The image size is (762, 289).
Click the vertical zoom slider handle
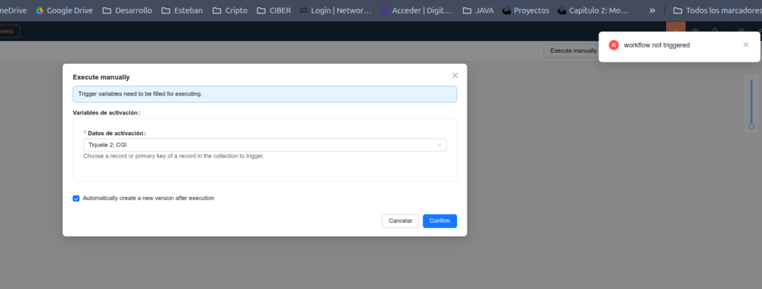(752, 126)
